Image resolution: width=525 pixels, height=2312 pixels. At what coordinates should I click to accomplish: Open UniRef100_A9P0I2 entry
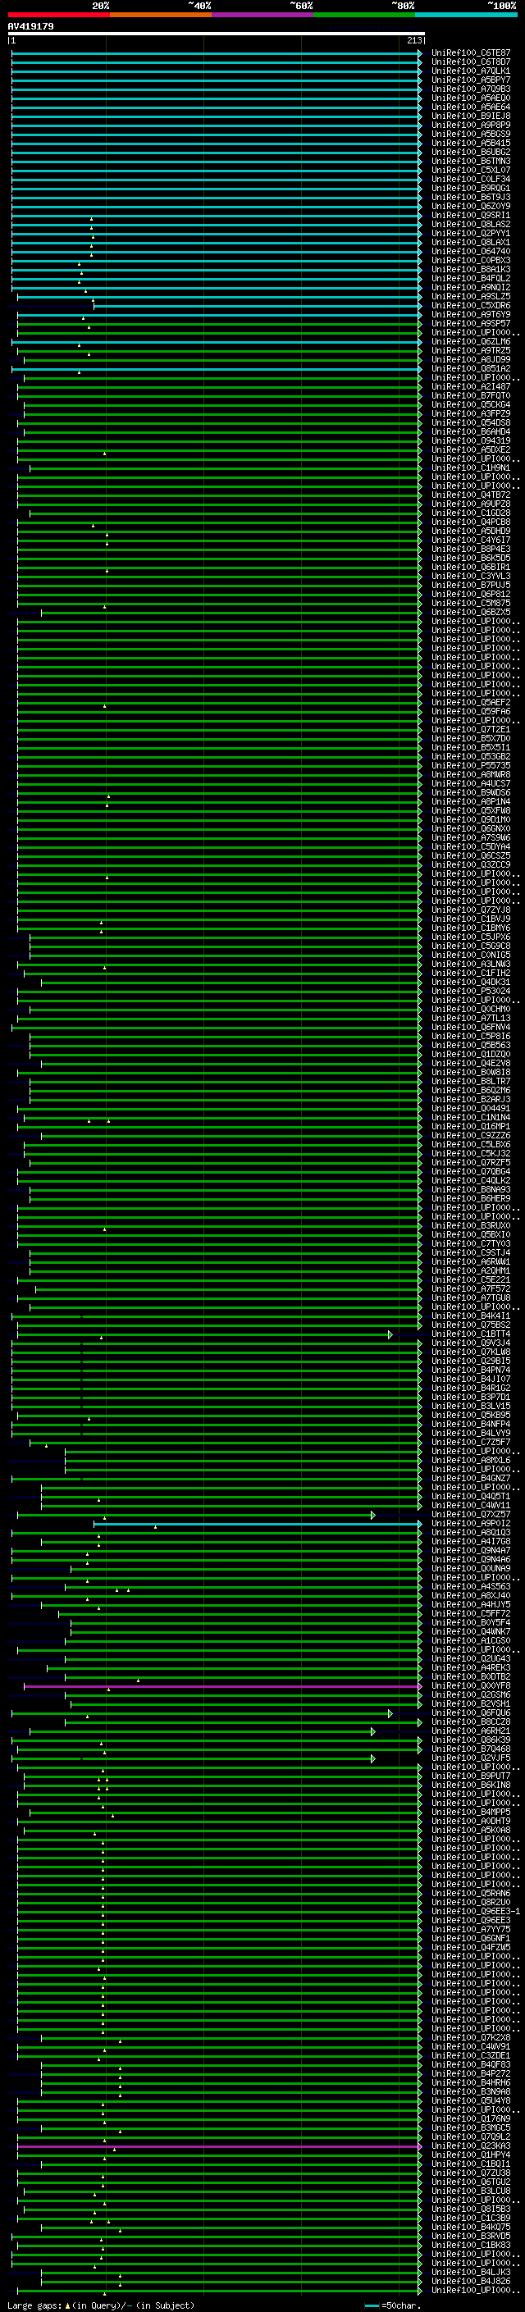[471, 1524]
